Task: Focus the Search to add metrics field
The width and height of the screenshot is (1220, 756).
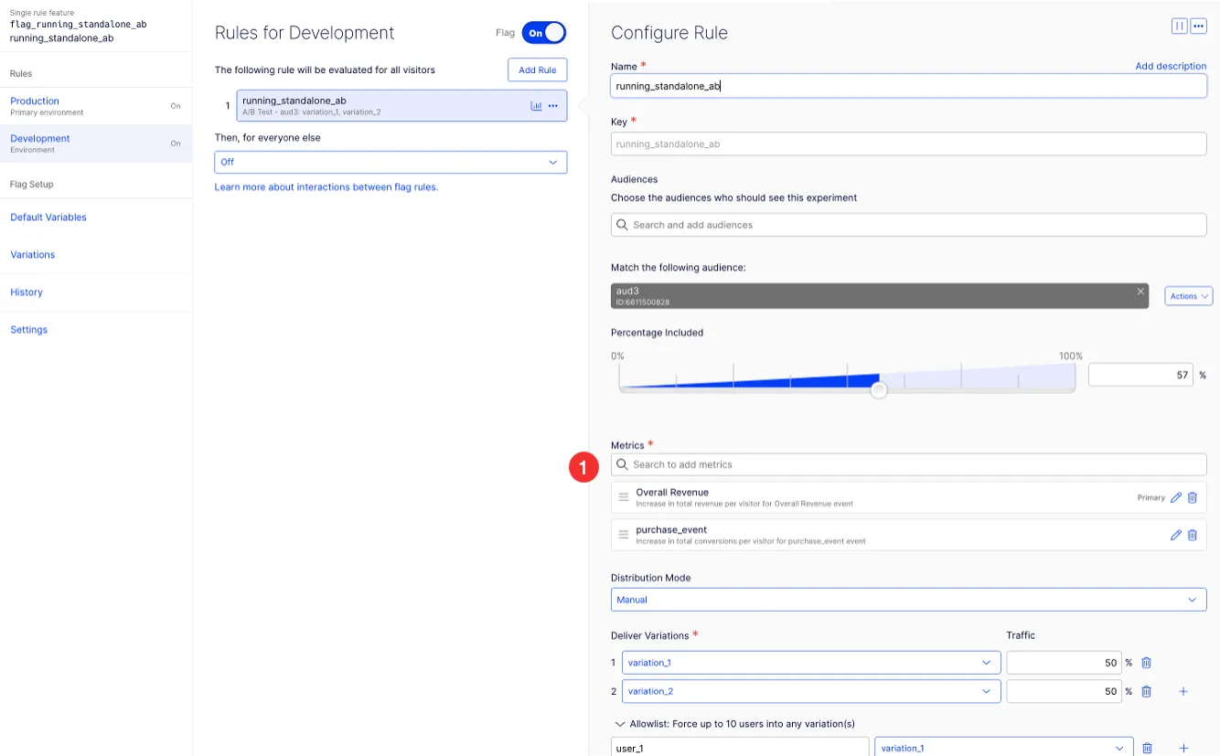Action: (x=908, y=464)
